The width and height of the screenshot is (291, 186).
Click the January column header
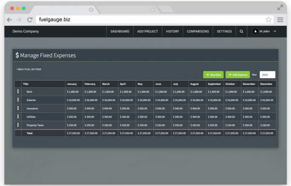[74, 84]
